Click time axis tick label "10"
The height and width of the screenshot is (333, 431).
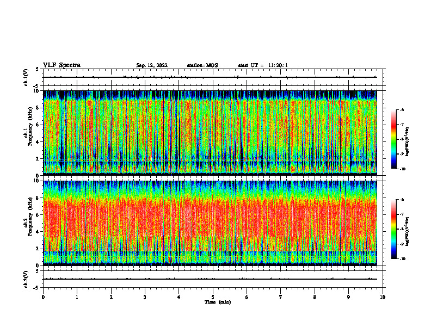click(x=383, y=297)
